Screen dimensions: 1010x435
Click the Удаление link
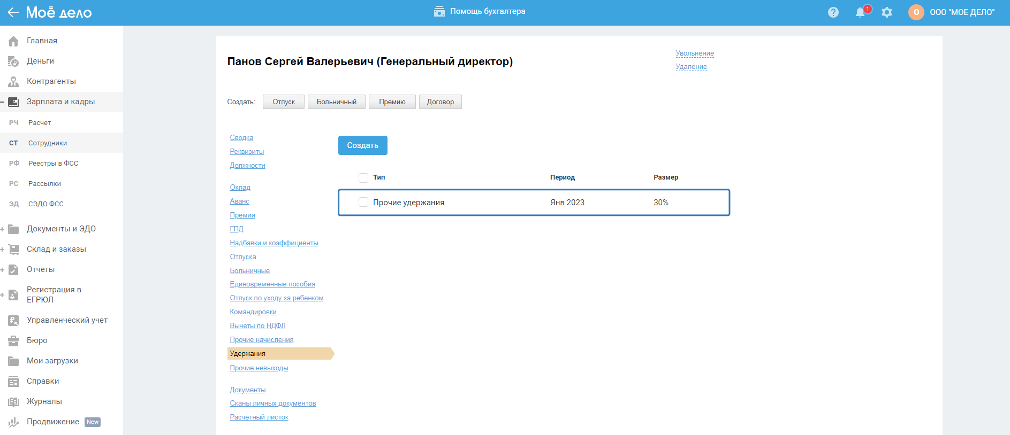[691, 67]
